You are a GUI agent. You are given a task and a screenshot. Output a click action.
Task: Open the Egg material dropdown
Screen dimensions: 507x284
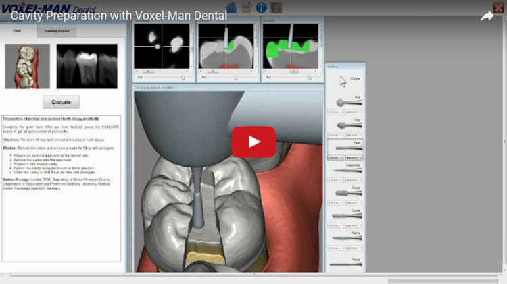tap(354, 135)
